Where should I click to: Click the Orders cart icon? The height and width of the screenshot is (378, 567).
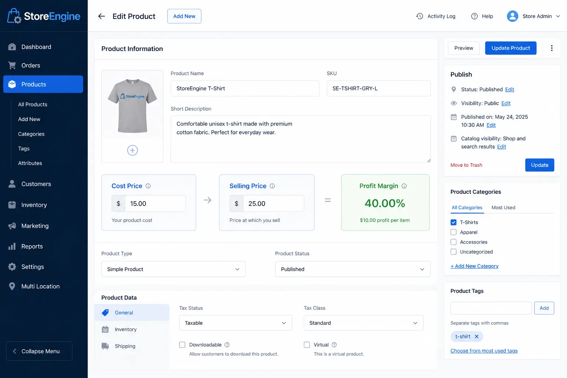pos(12,65)
